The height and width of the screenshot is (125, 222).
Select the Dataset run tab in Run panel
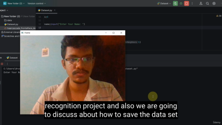click(12, 58)
